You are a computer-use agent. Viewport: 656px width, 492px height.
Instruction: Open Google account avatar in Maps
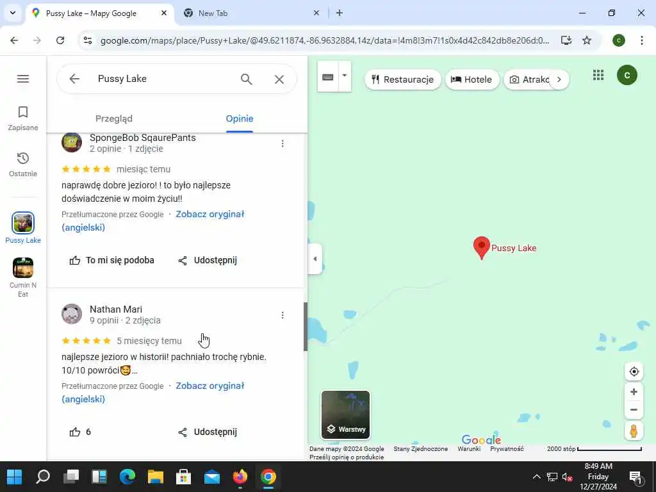(x=627, y=76)
